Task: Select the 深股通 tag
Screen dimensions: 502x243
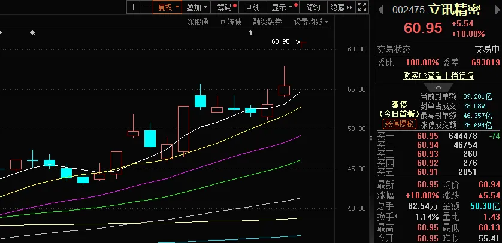Action: tap(198, 22)
